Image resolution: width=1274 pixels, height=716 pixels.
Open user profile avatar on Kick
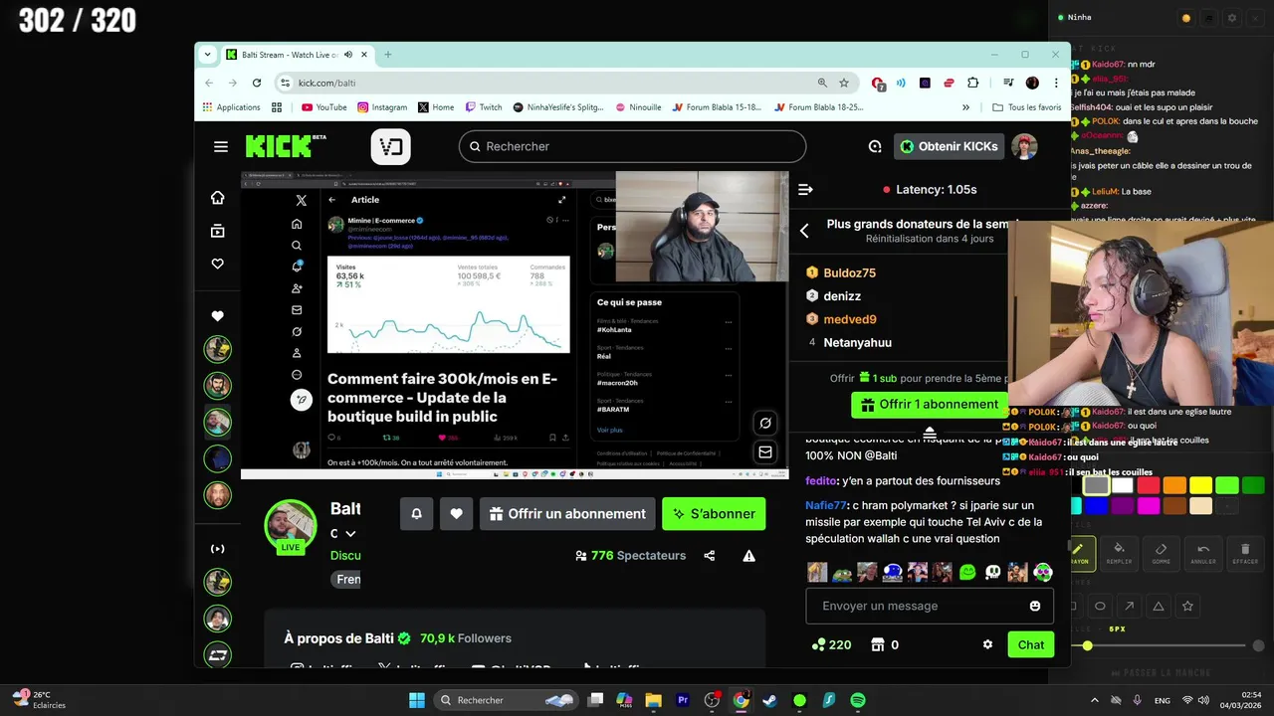pos(1024,146)
